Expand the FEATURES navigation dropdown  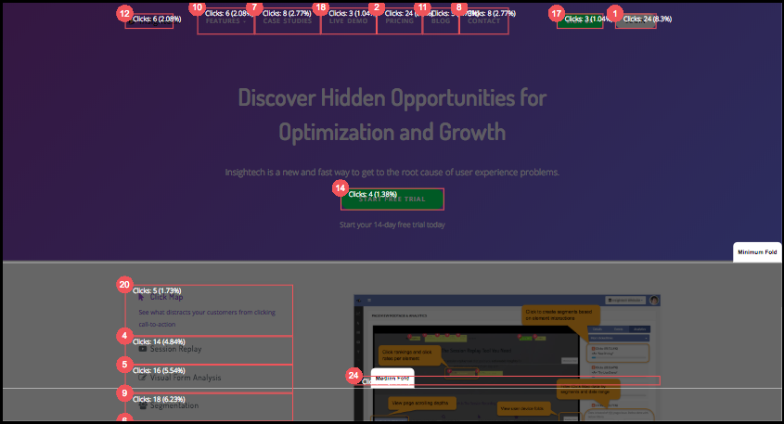click(x=225, y=21)
